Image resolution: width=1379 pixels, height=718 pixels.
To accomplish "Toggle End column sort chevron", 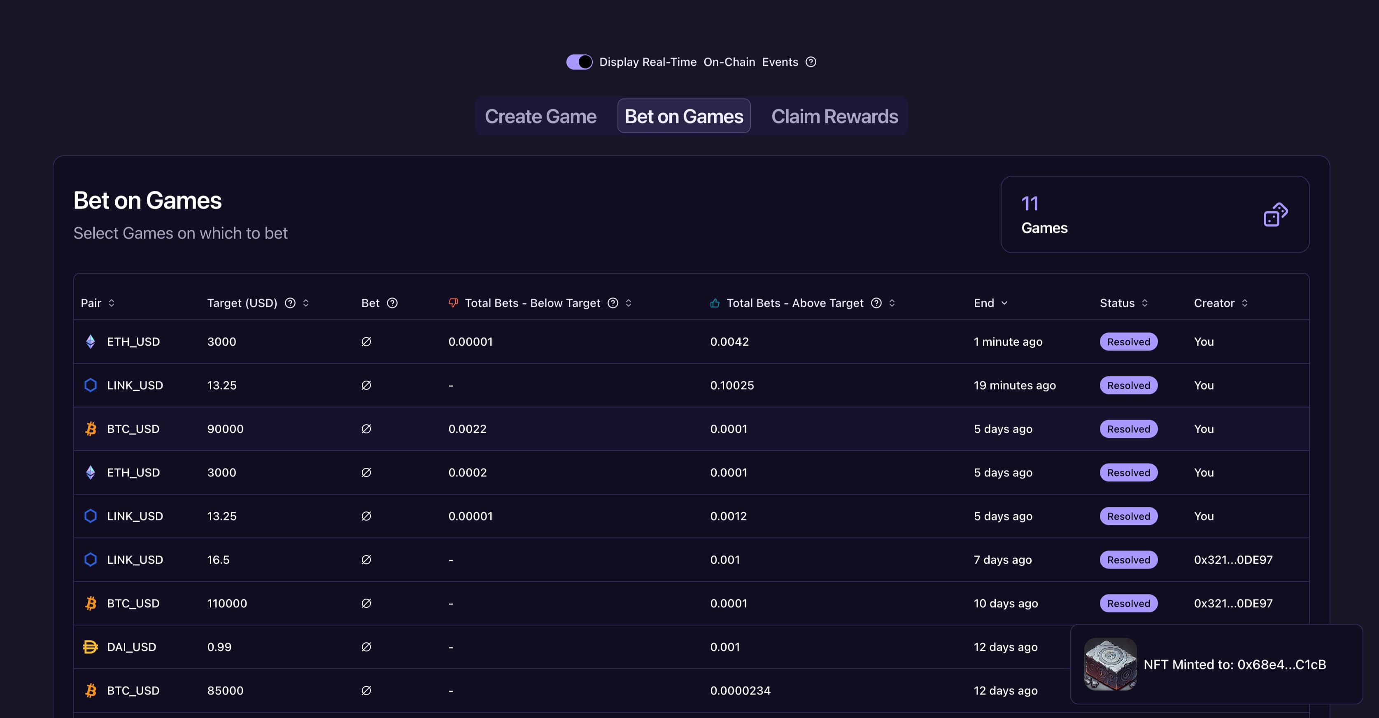I will [x=1004, y=303].
